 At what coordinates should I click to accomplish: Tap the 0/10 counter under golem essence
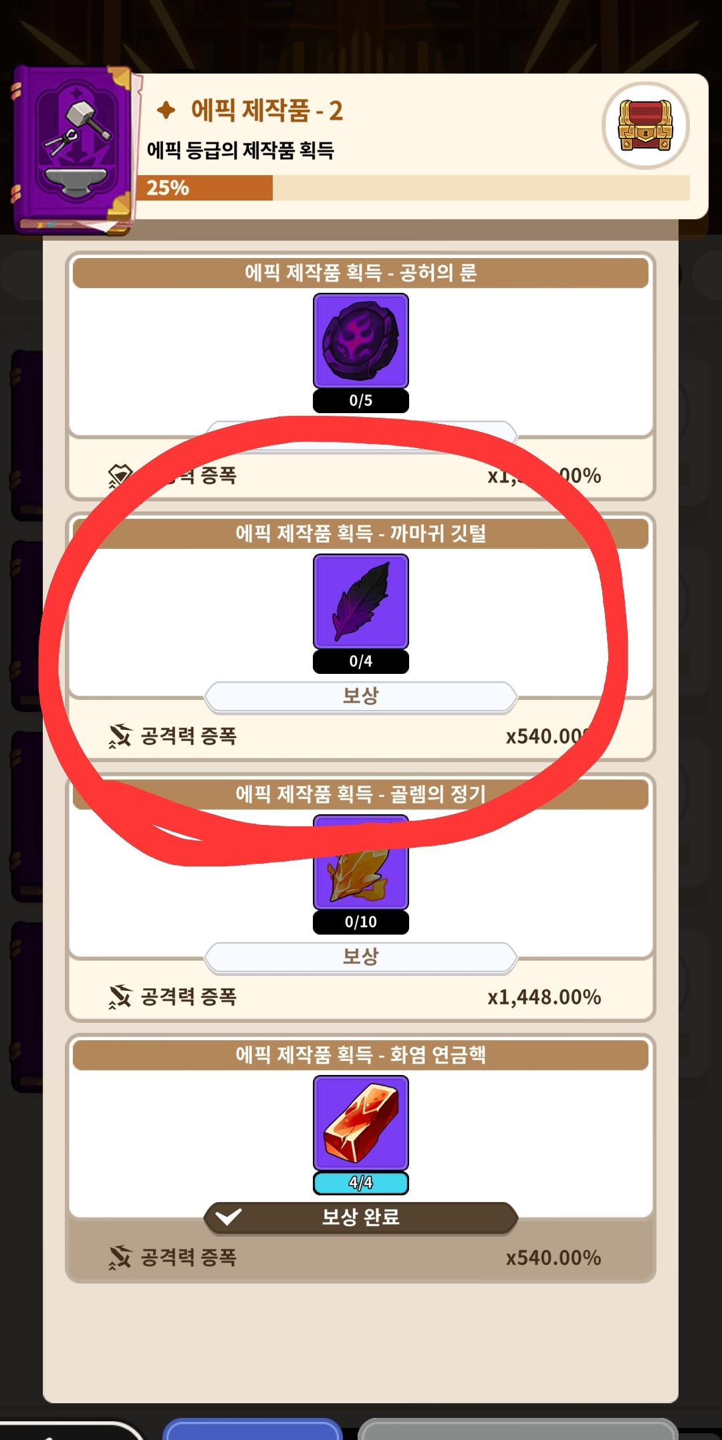(361, 922)
